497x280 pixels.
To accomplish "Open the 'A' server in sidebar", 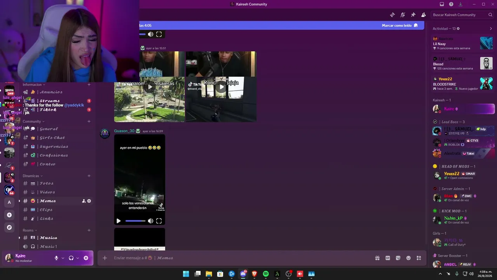I will point(9,202).
